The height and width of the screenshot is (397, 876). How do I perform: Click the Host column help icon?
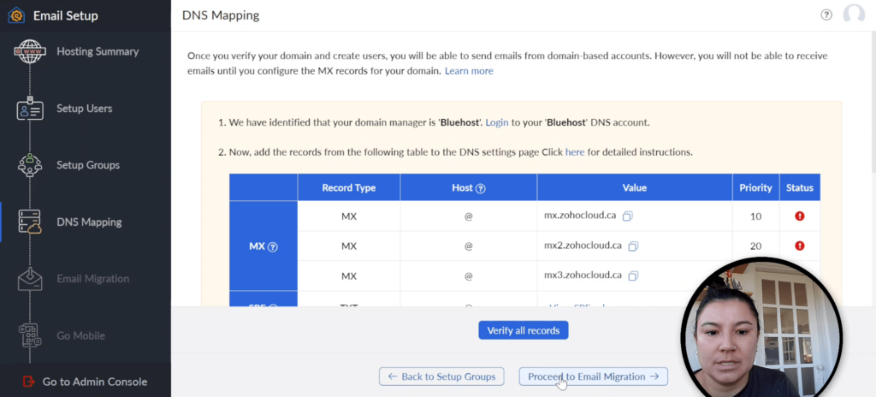tap(481, 188)
